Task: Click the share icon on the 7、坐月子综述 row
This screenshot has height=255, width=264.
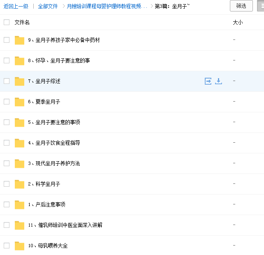Action: (208, 81)
